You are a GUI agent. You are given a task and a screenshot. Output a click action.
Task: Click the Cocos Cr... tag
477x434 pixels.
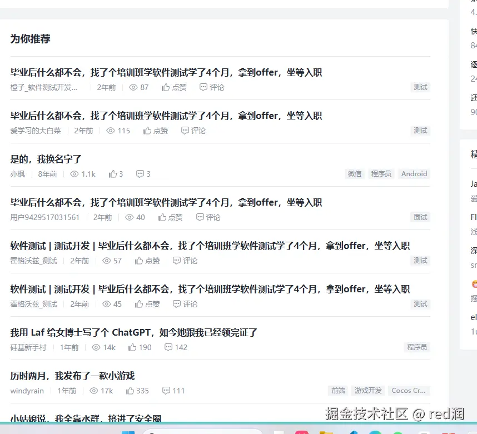409,391
